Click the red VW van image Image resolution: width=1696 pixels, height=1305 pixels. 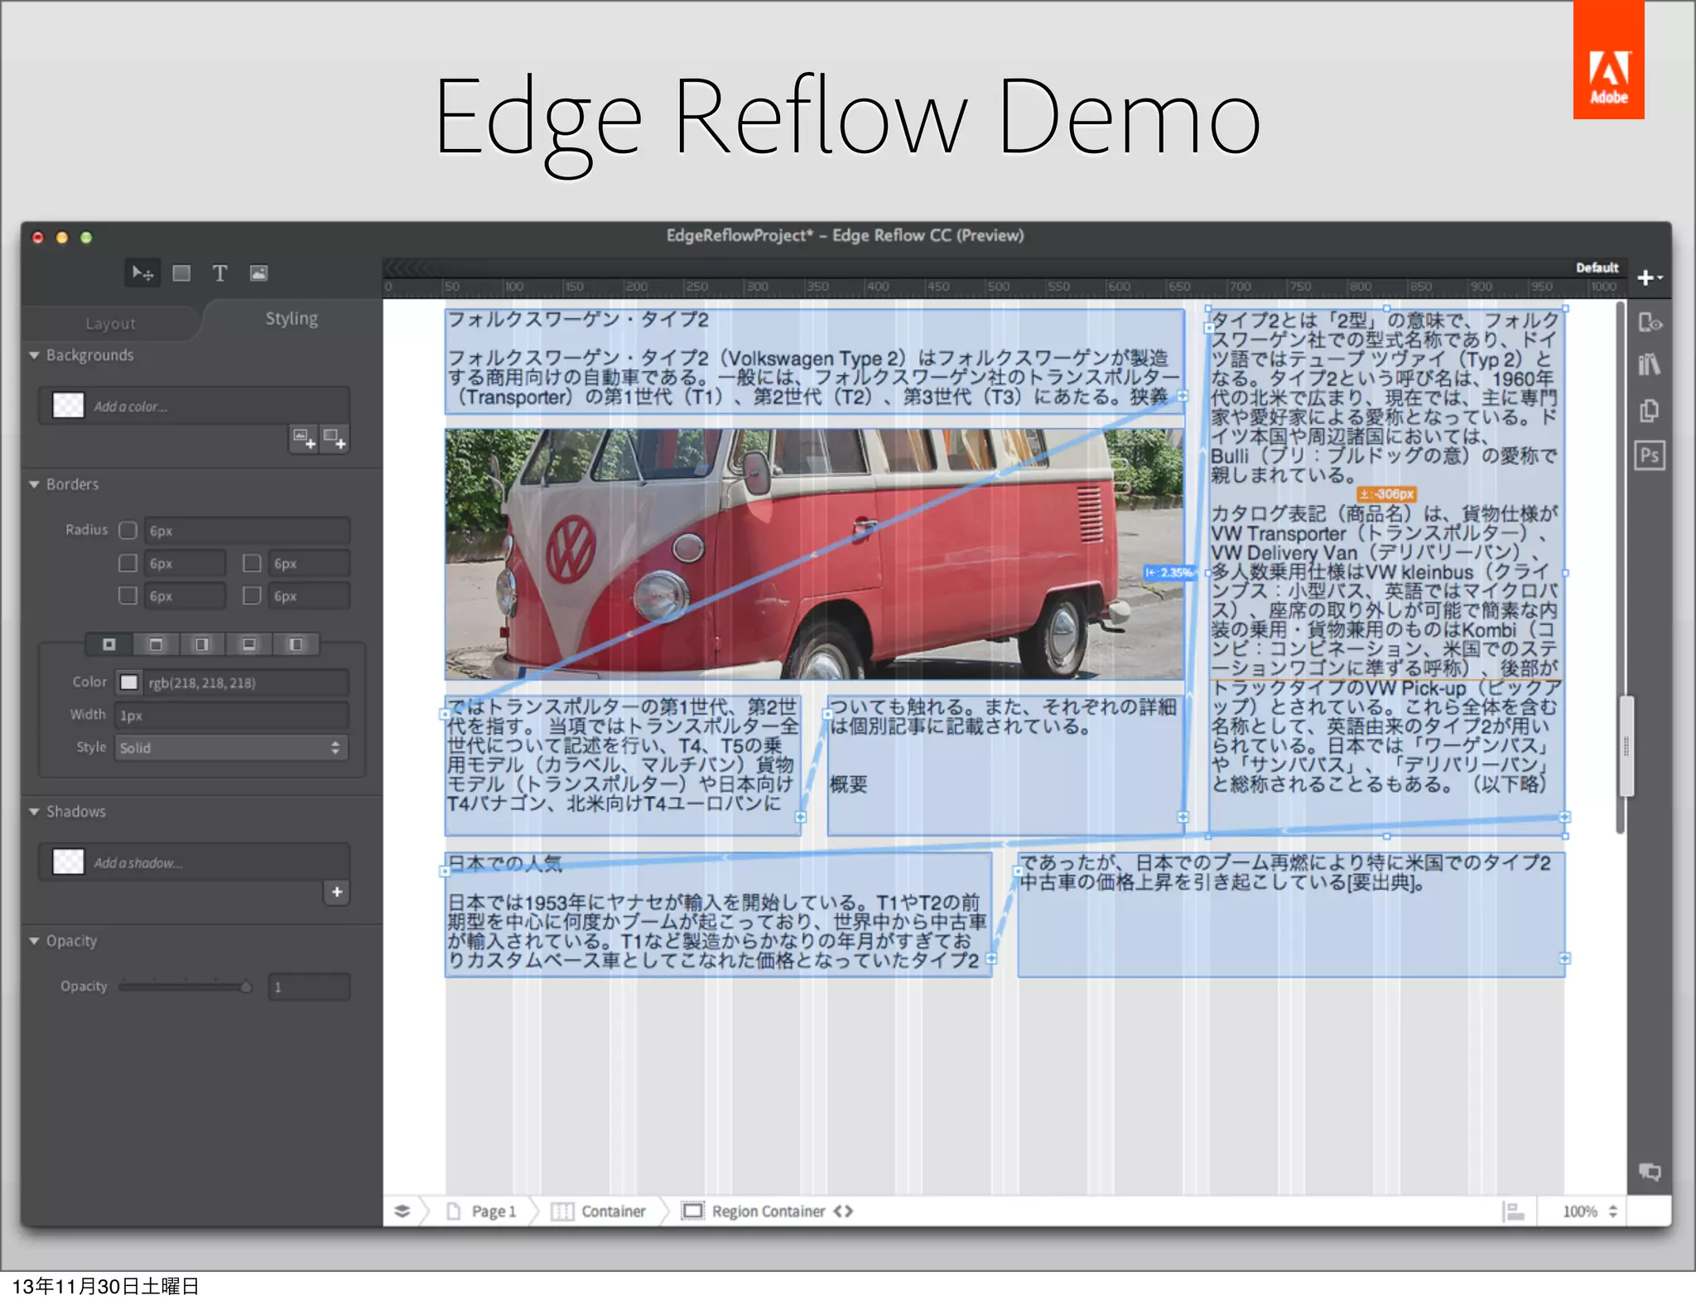(x=814, y=554)
